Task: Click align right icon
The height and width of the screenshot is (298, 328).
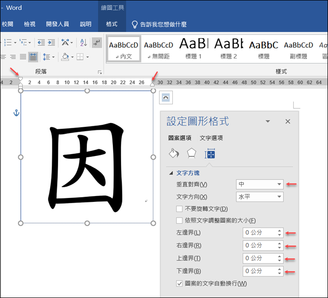Action: tap(13, 57)
